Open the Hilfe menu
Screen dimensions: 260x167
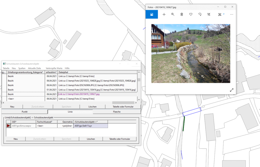pyautogui.click(x=67, y=68)
